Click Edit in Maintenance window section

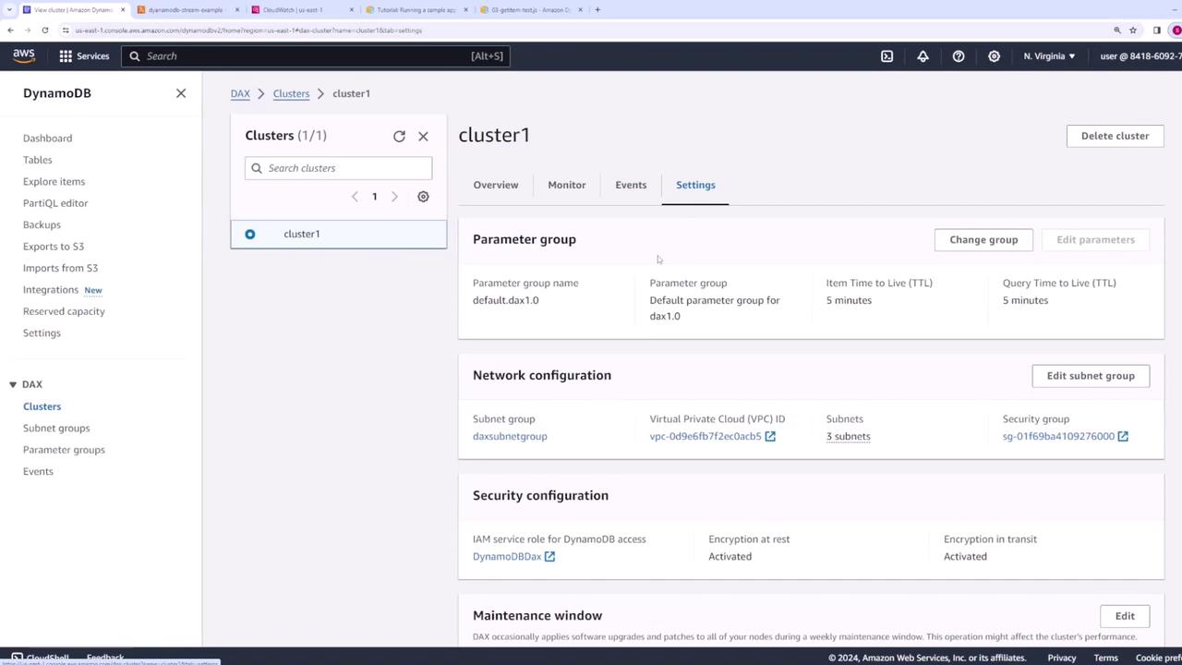point(1125,616)
